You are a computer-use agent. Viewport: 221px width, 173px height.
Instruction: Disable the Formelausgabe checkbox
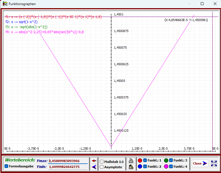6,166
